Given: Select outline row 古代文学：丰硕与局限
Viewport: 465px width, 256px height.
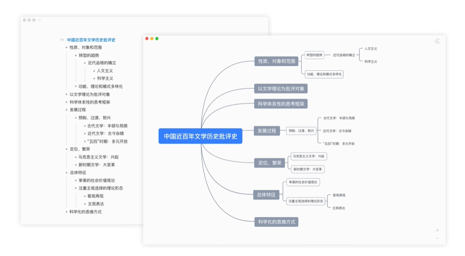Looking at the screenshot, I should (107, 126).
